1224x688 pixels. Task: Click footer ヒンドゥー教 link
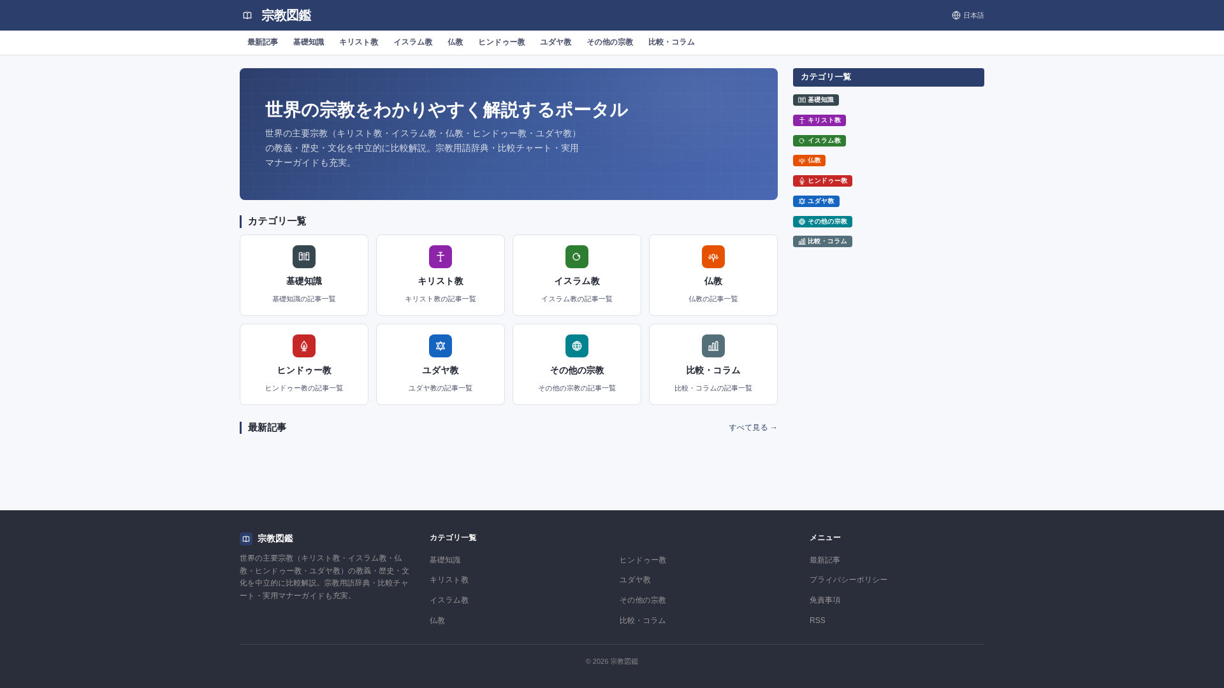(643, 560)
